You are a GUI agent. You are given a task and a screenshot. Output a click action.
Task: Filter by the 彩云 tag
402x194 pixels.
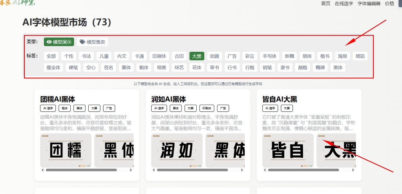[250, 56]
